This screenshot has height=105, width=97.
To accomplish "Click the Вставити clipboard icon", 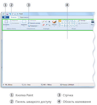I will click(6, 21).
